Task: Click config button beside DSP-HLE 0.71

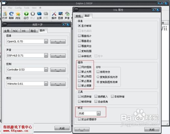Action: point(58,56)
